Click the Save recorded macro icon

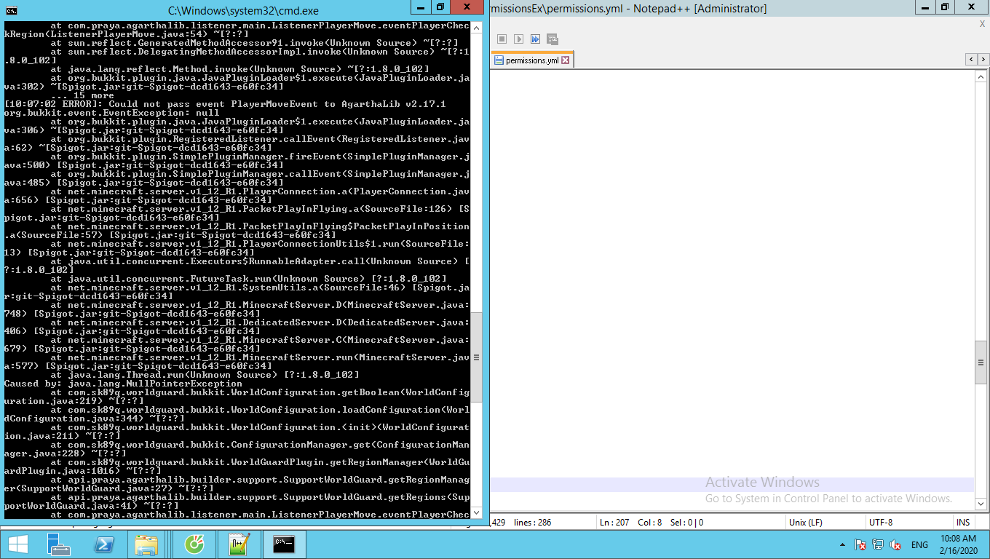point(552,39)
